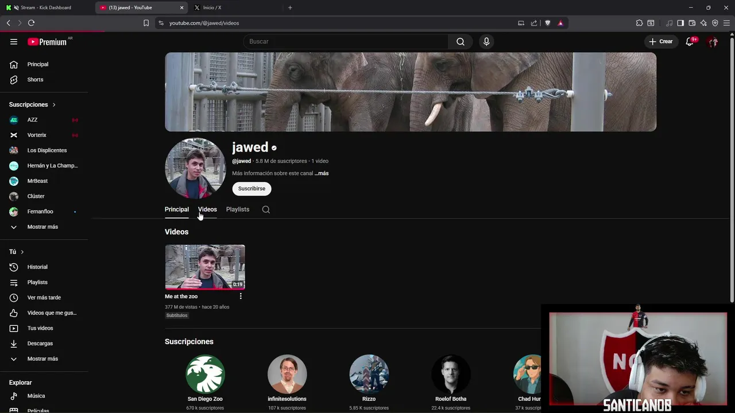Toggle the browser sidebar panel
The image size is (735, 413).
click(x=680, y=23)
